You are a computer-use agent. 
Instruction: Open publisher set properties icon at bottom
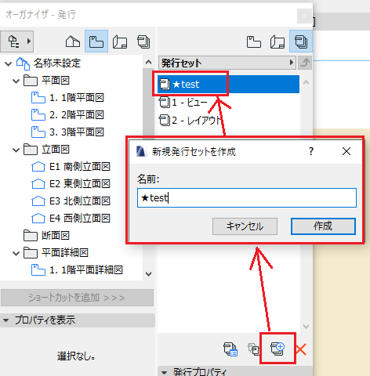[x=230, y=349]
